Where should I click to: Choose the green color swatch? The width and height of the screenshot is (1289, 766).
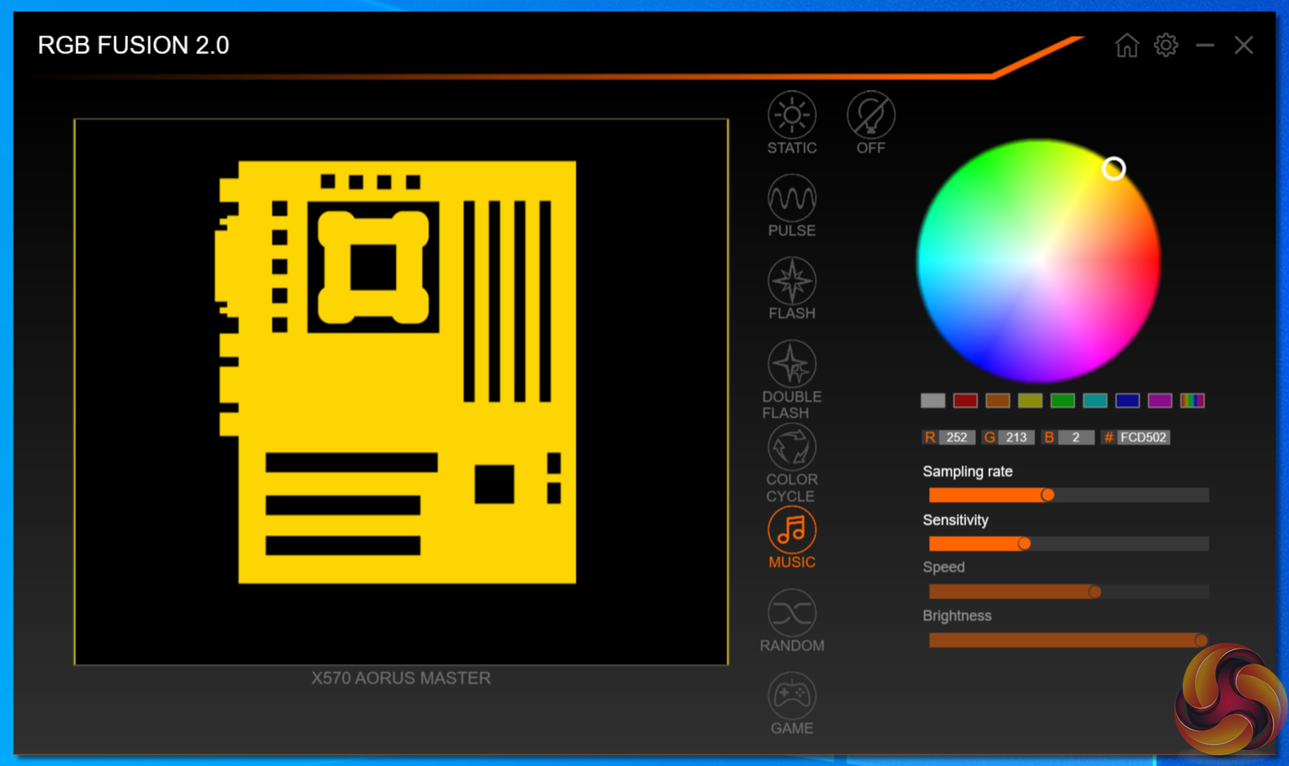1063,400
